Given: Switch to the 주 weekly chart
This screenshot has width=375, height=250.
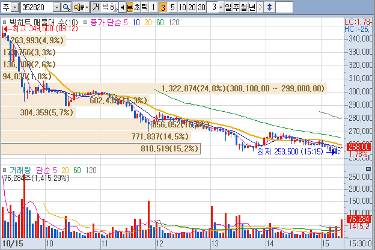Looking at the screenshot, I should pyautogui.click(x=236, y=8).
